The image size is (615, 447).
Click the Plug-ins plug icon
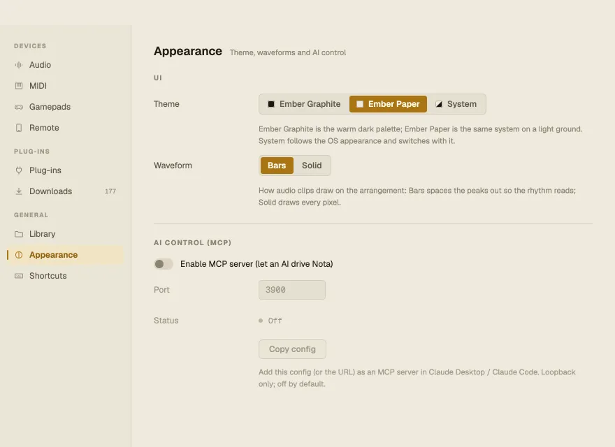click(18, 170)
